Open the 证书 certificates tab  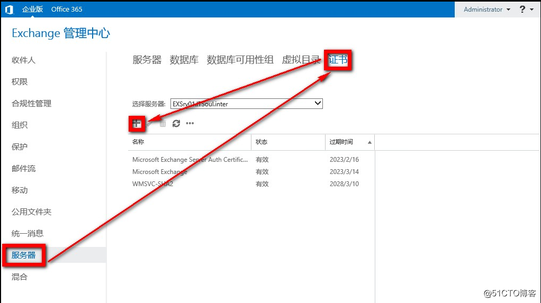tap(338, 60)
